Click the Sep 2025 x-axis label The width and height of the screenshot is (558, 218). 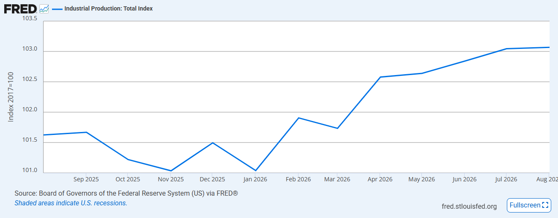click(x=86, y=179)
